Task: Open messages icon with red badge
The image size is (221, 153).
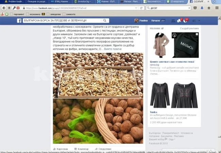Action: point(179,21)
